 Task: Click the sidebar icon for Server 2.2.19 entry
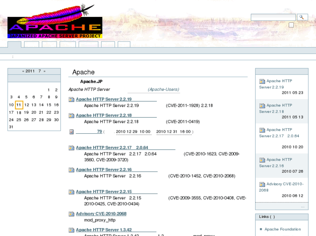click(262, 81)
